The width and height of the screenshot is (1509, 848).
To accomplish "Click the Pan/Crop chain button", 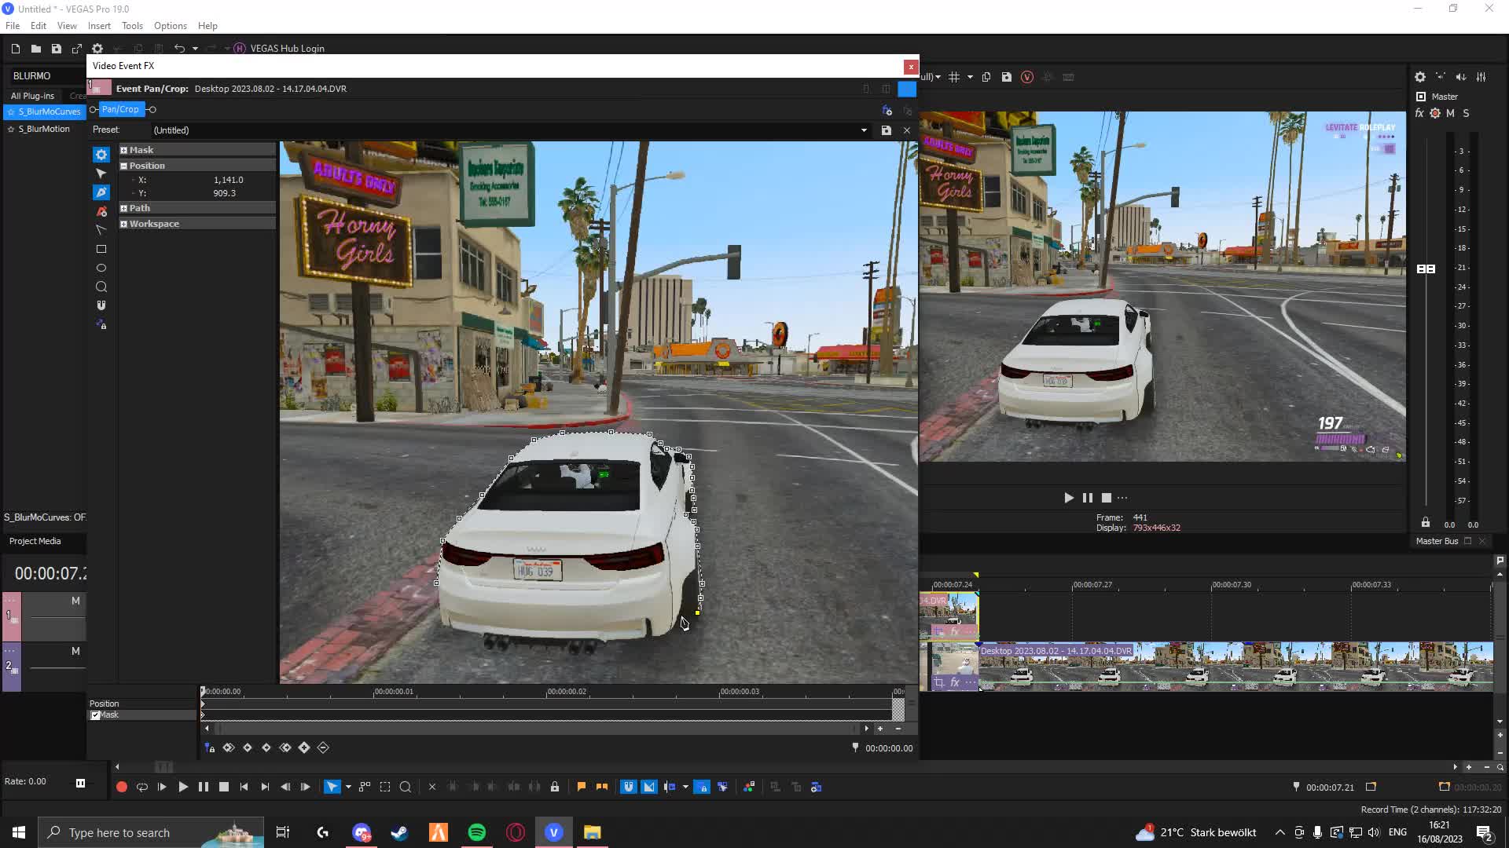I will pyautogui.click(x=120, y=109).
